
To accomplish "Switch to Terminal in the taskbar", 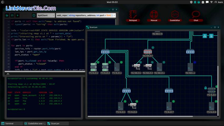I will (11, 123).
